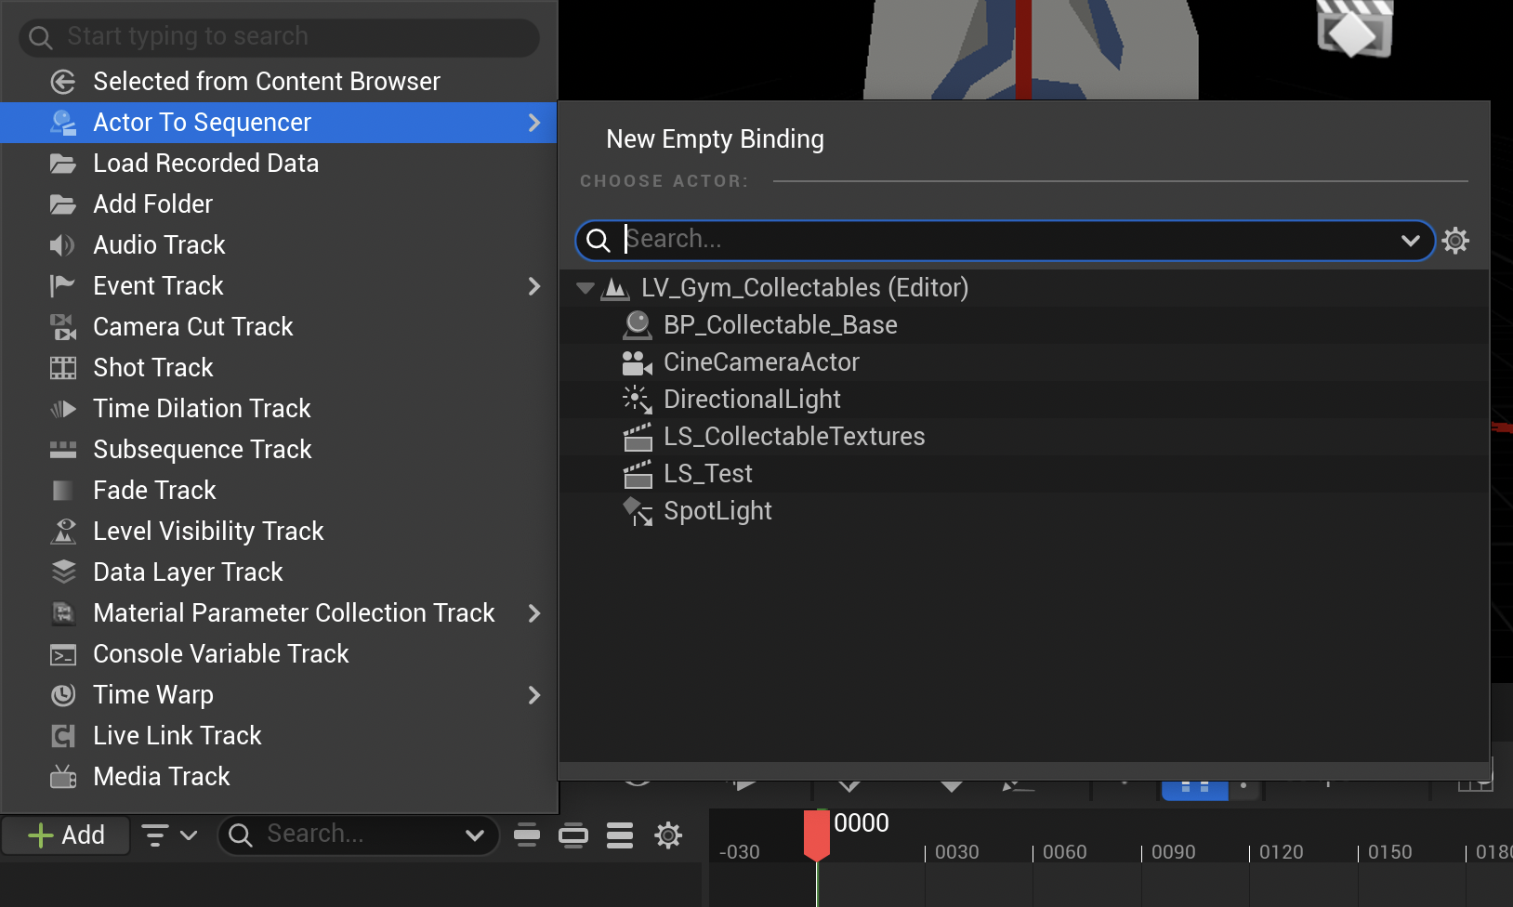The width and height of the screenshot is (1513, 907).
Task: Collapse the LV_Gym_Collectables tree
Action: tap(585, 288)
